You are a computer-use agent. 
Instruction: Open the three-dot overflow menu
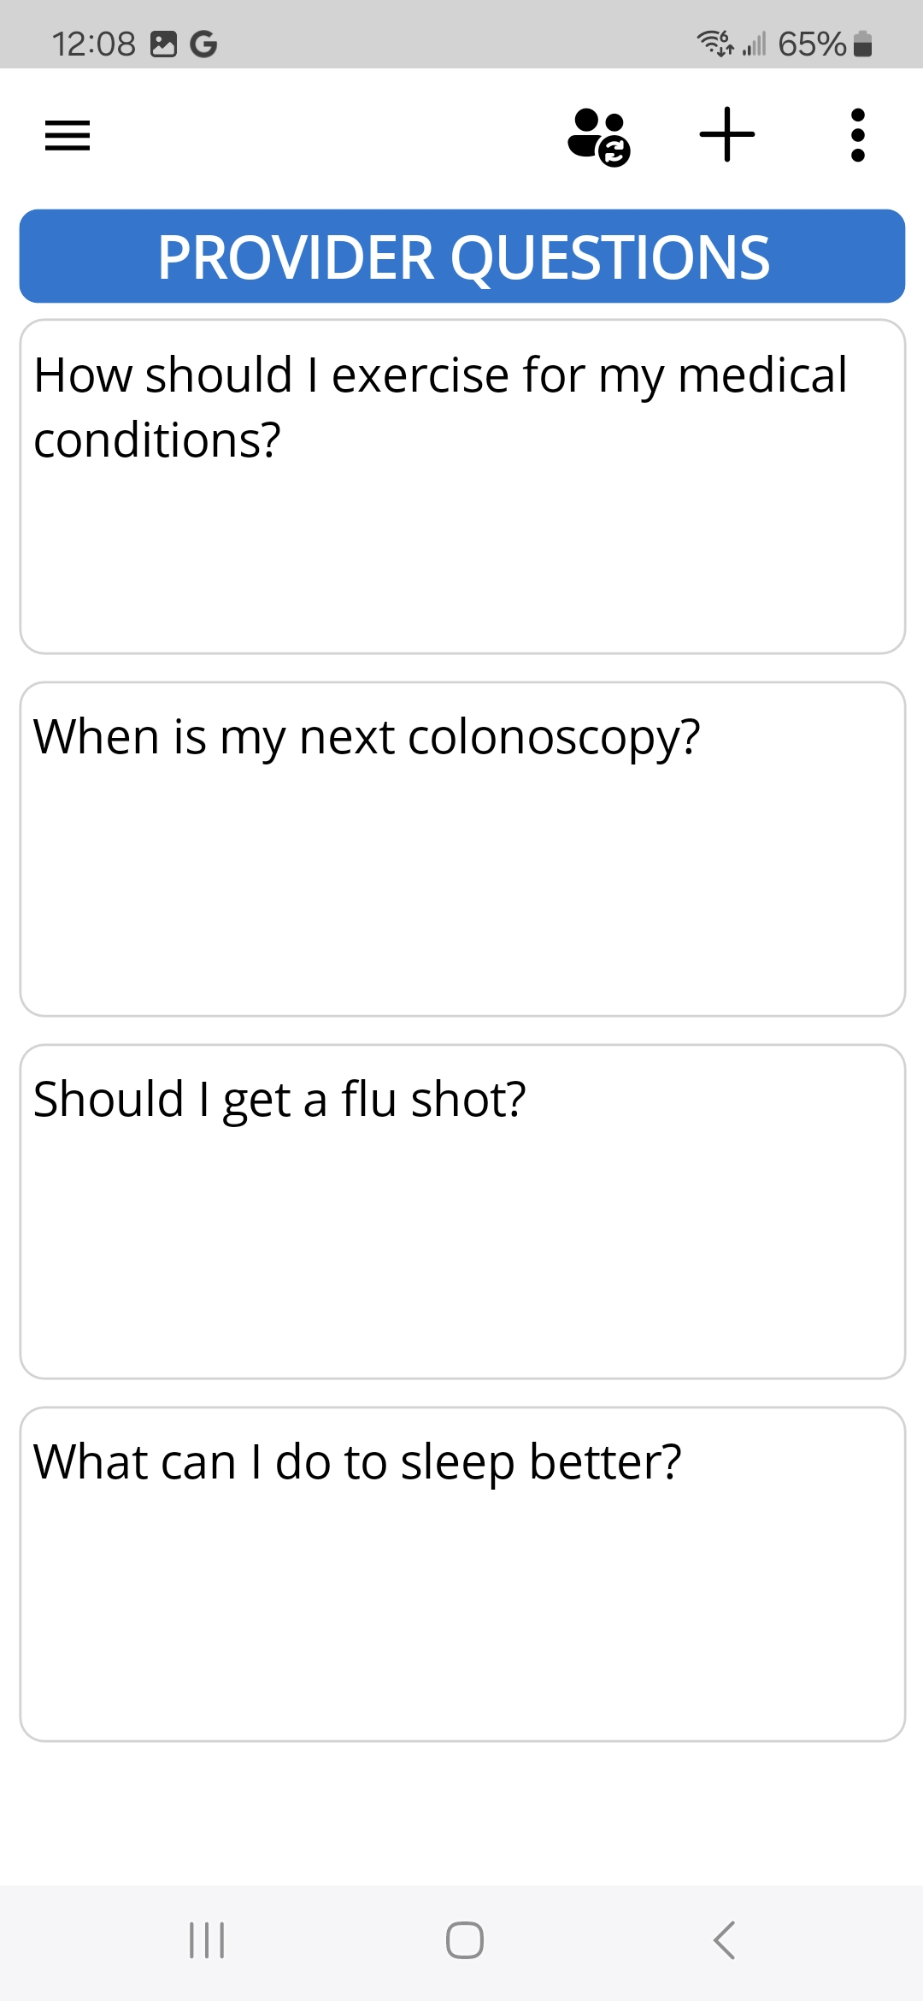[x=858, y=135]
